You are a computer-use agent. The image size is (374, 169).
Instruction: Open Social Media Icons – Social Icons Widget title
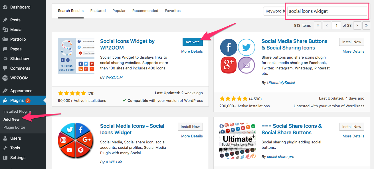[x=132, y=129]
